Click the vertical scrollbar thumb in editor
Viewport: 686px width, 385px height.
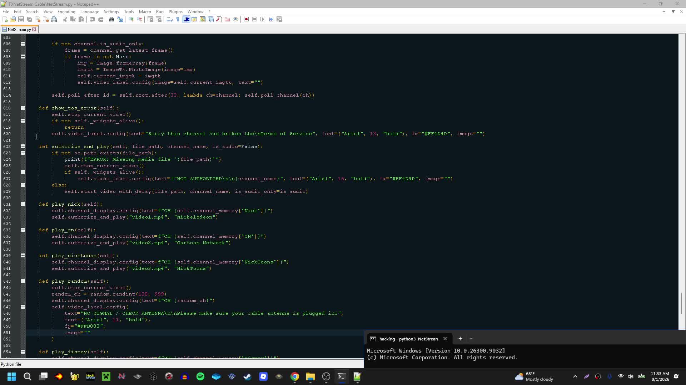pos(682,303)
